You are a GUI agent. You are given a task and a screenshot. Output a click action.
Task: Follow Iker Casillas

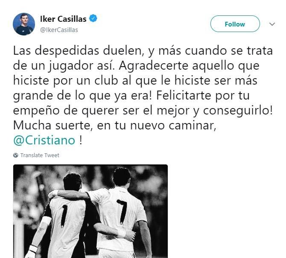235,24
